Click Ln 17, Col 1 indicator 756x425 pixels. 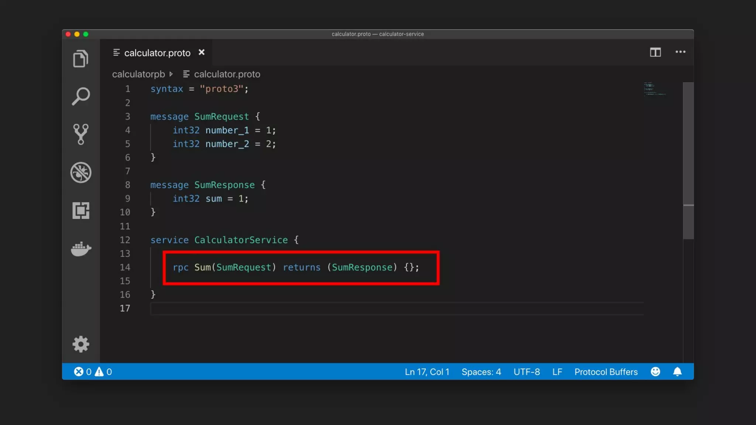point(427,372)
